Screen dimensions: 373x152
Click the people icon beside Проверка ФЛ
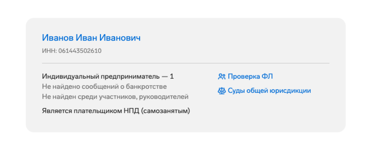tap(222, 77)
